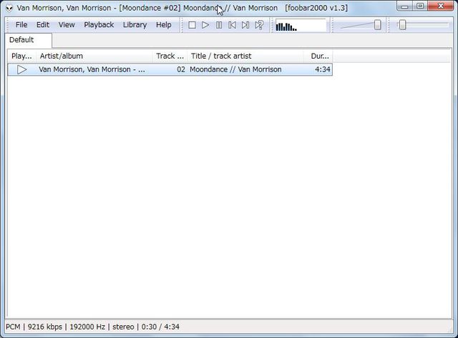Open the Help menu
458x338 pixels.
(x=164, y=24)
